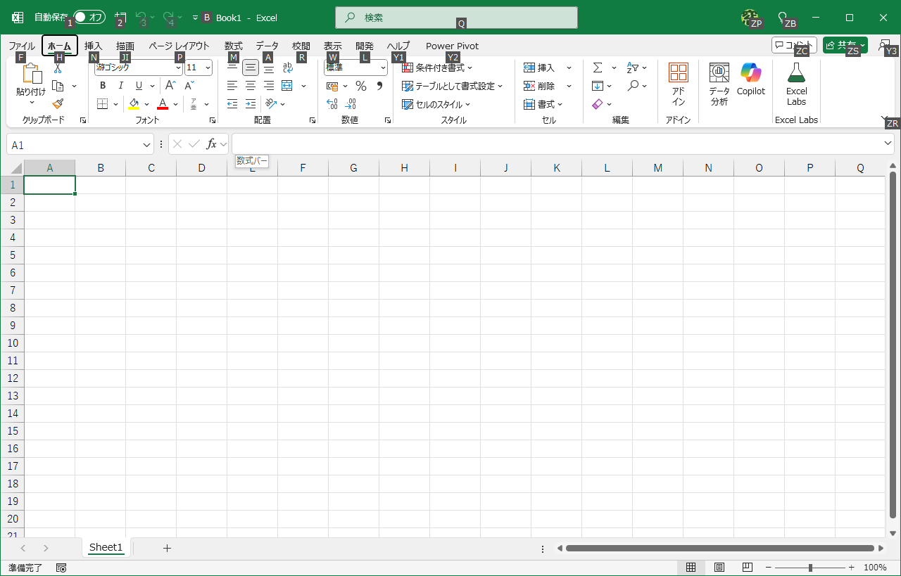Screen dimensions: 901x576
Task: Toggle bottom align for cell text
Action: tap(269, 68)
